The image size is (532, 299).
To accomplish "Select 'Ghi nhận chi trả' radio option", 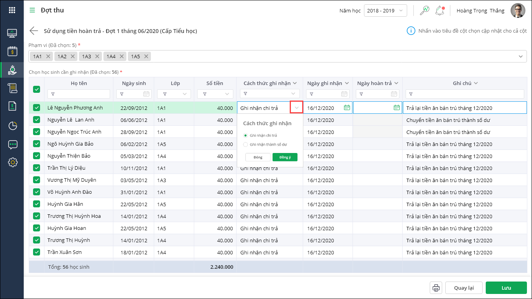I will [x=245, y=135].
